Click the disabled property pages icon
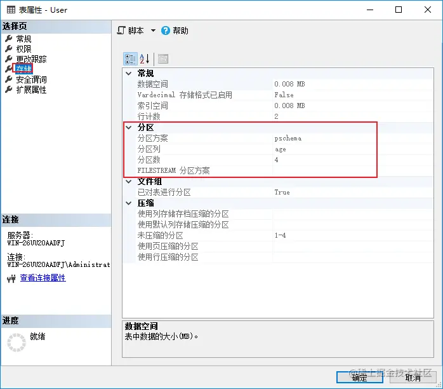The height and width of the screenshot is (389, 443). 163,59
